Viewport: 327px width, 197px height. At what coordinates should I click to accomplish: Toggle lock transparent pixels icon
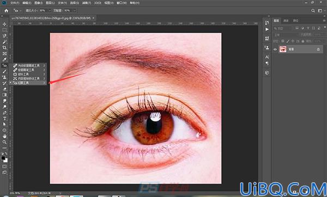click(x=283, y=41)
